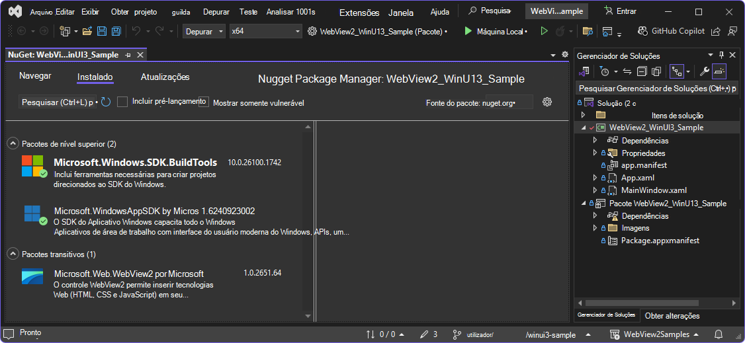Click the Pesquisa search button in title bar
745x343 pixels.
point(490,11)
